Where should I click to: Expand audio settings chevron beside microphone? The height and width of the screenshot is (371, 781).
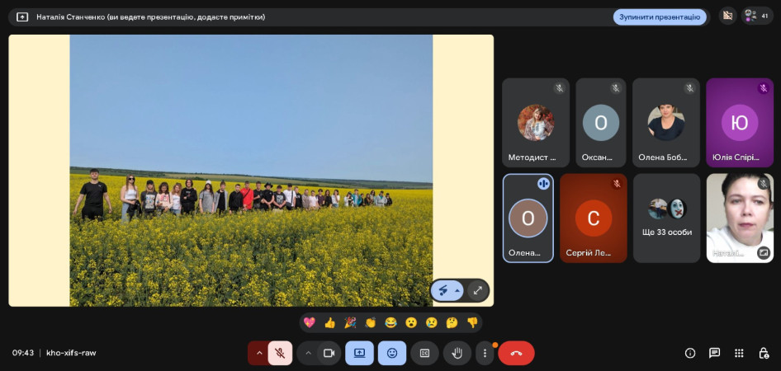coord(259,353)
